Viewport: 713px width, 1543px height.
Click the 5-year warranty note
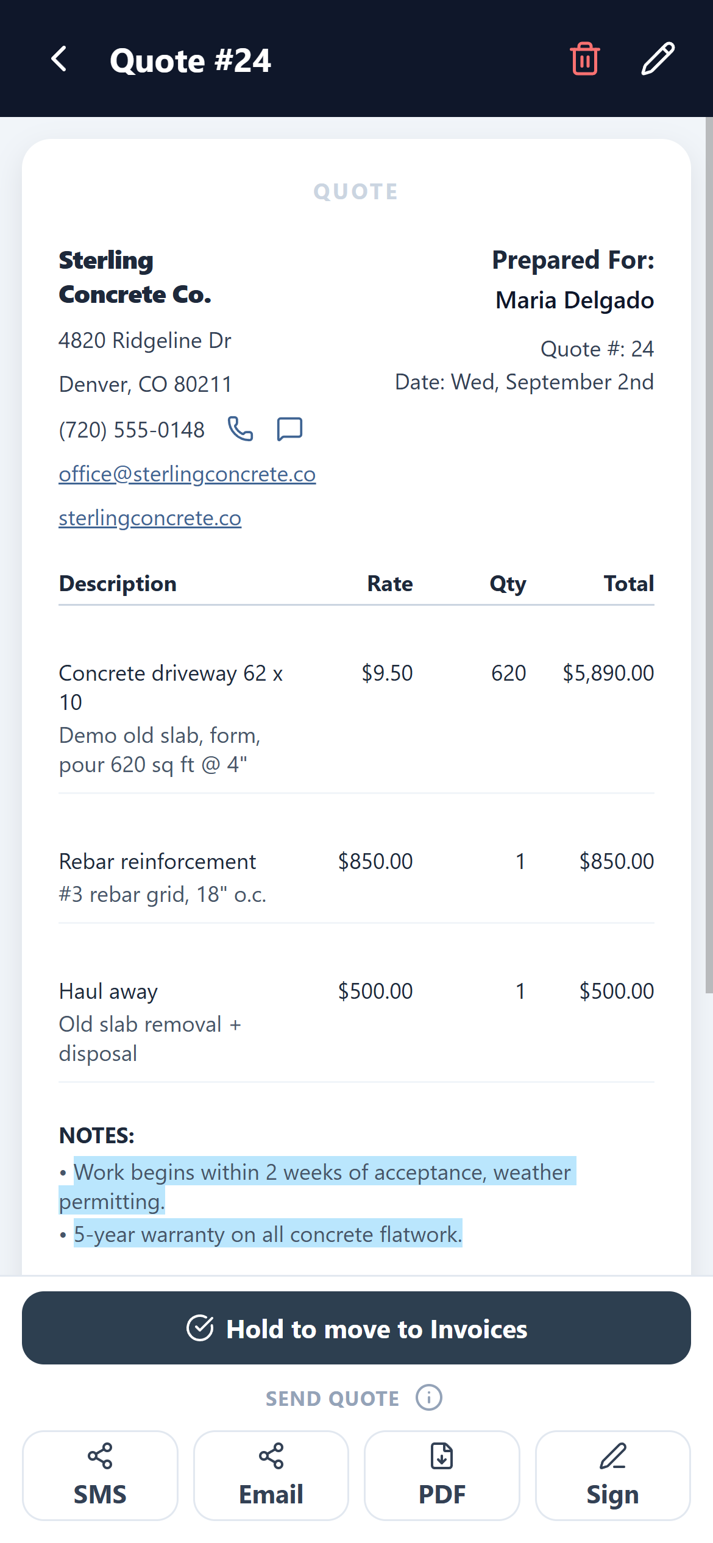pos(268,1234)
